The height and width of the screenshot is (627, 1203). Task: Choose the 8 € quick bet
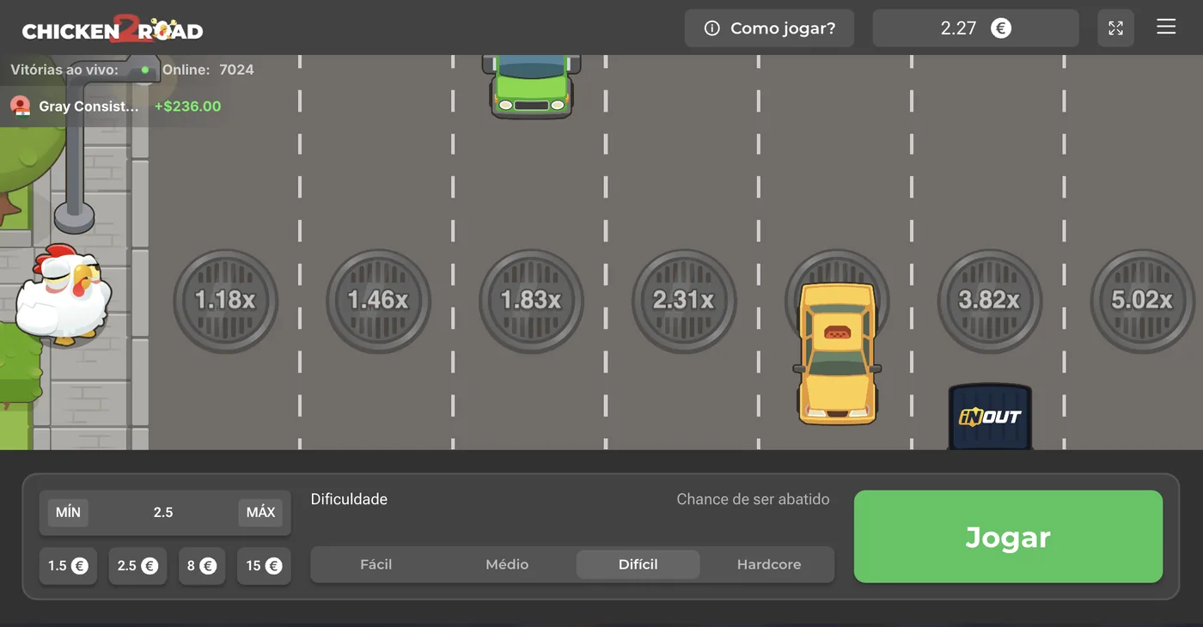[x=202, y=566]
